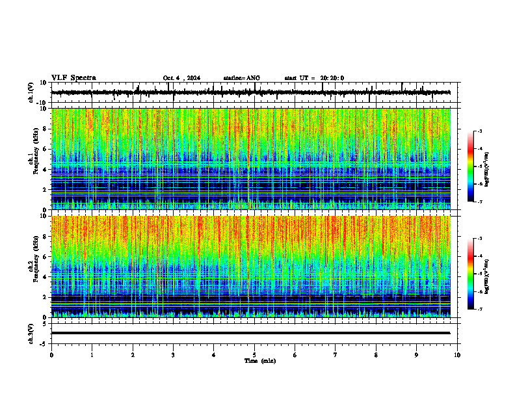
Task: Click time axis tick label 5
Action: pos(254,355)
